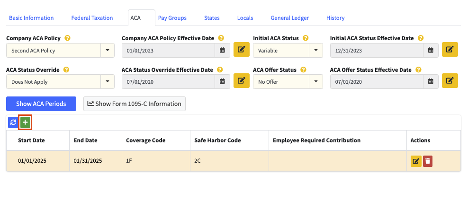The width and height of the screenshot is (468, 209).
Task: Open calendar for Initial ACA Status Effective Date
Action: coord(431,51)
